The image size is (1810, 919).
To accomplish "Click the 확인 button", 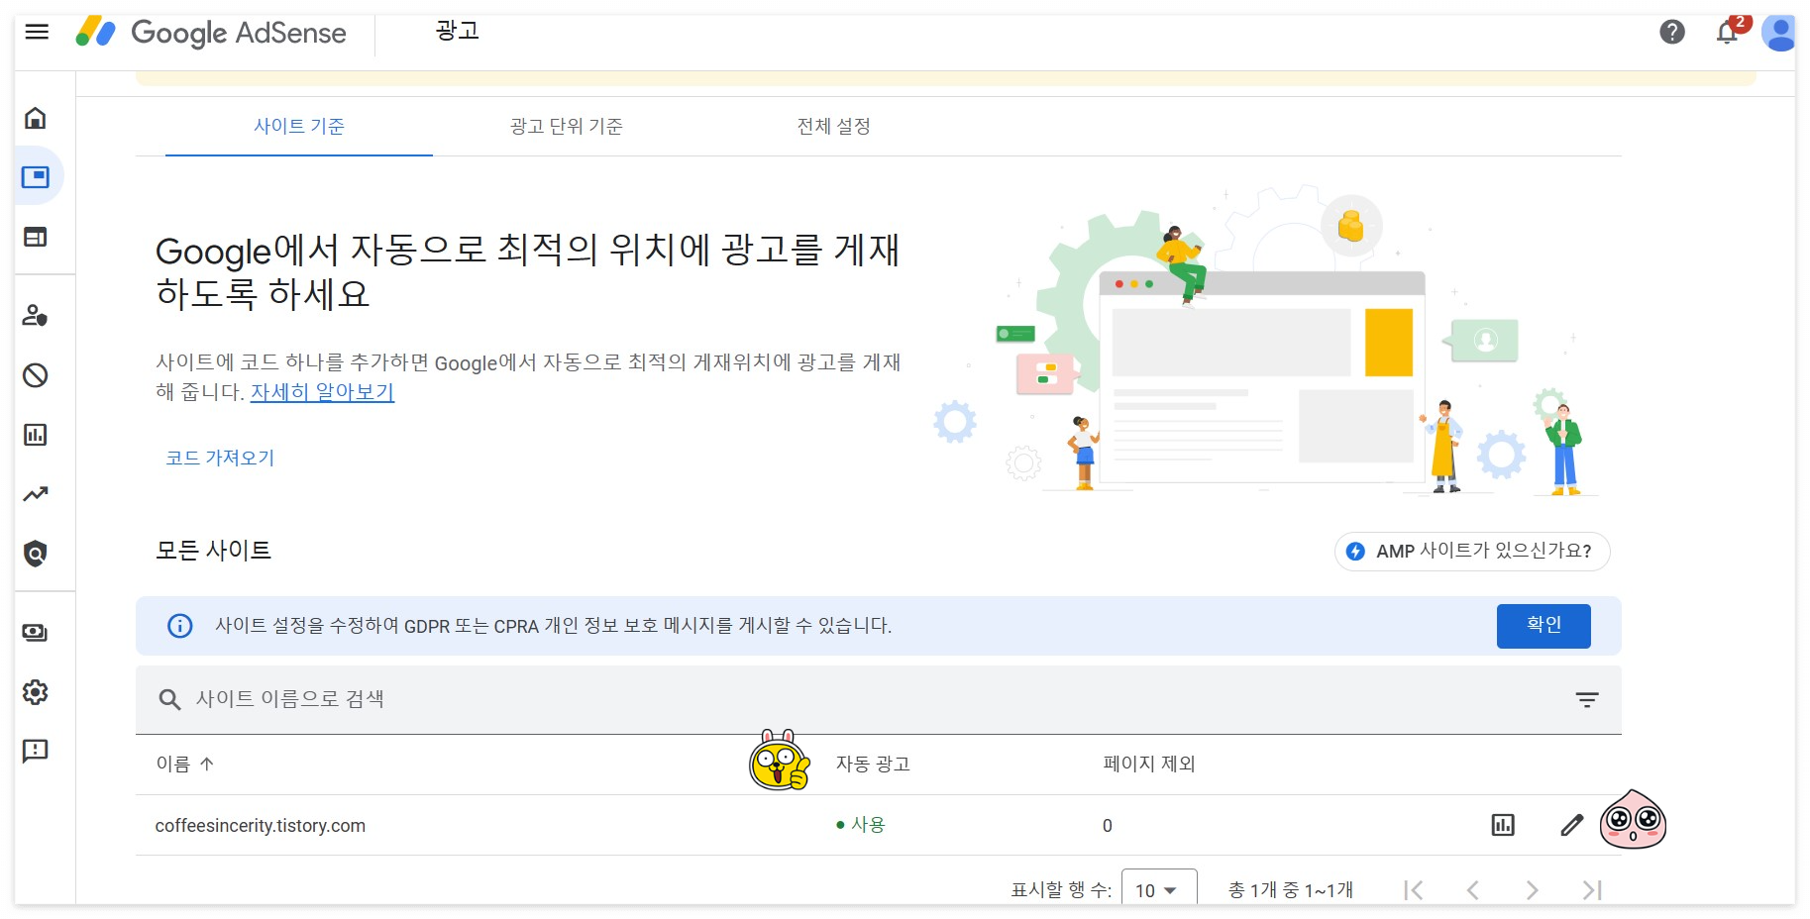I will click(x=1544, y=626).
